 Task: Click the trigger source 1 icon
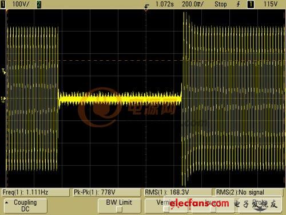pyautogui.click(x=251, y=4)
